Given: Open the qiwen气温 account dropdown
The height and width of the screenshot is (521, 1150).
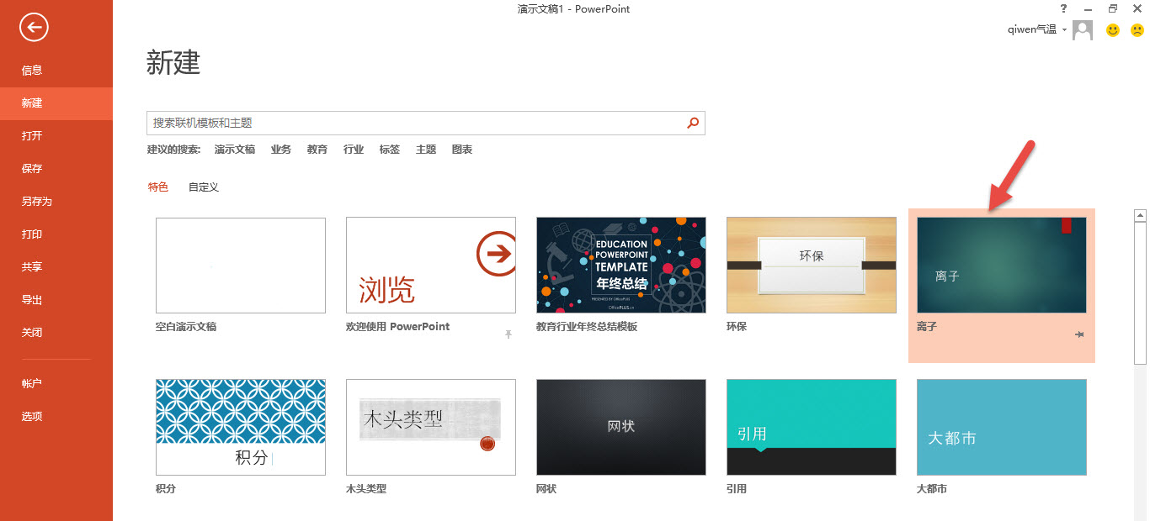Looking at the screenshot, I should coord(1036,29).
